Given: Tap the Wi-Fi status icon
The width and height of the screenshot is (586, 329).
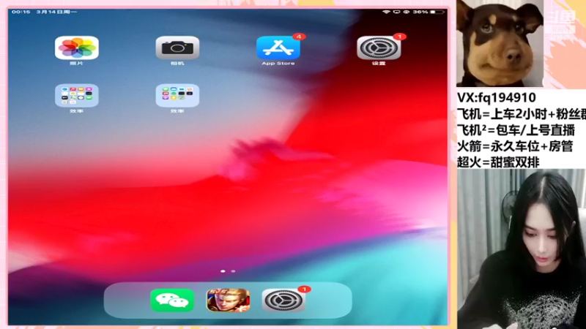Looking at the screenshot, I should [387, 12].
